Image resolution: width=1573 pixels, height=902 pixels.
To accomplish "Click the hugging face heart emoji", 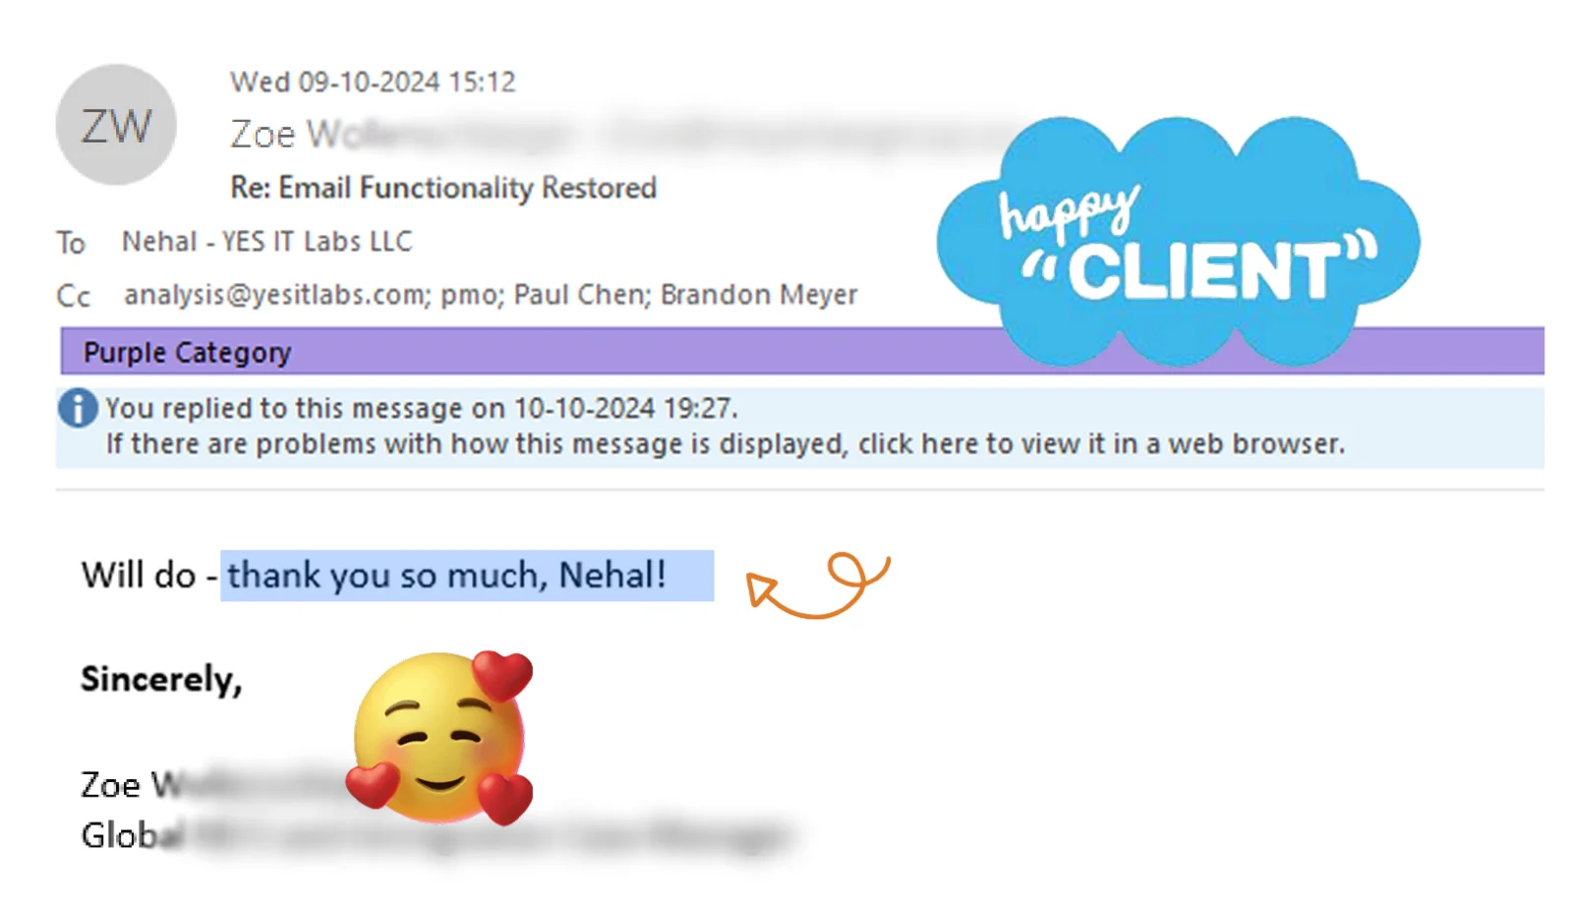I will (x=439, y=738).
